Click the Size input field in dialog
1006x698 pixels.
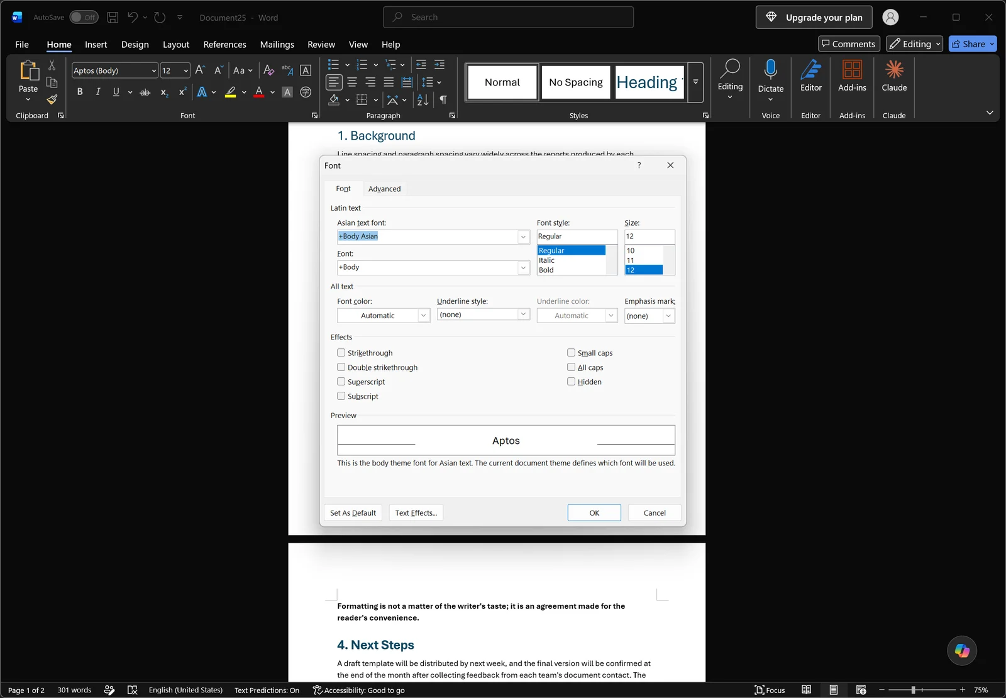649,236
